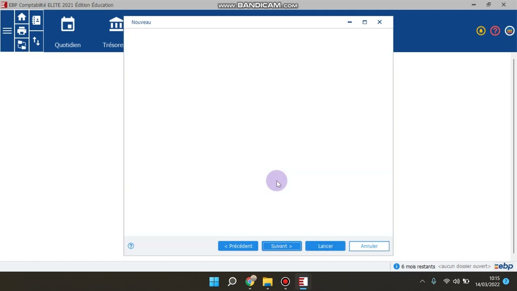Open the Quotidien menu section
This screenshot has height=291, width=517.
(68, 32)
